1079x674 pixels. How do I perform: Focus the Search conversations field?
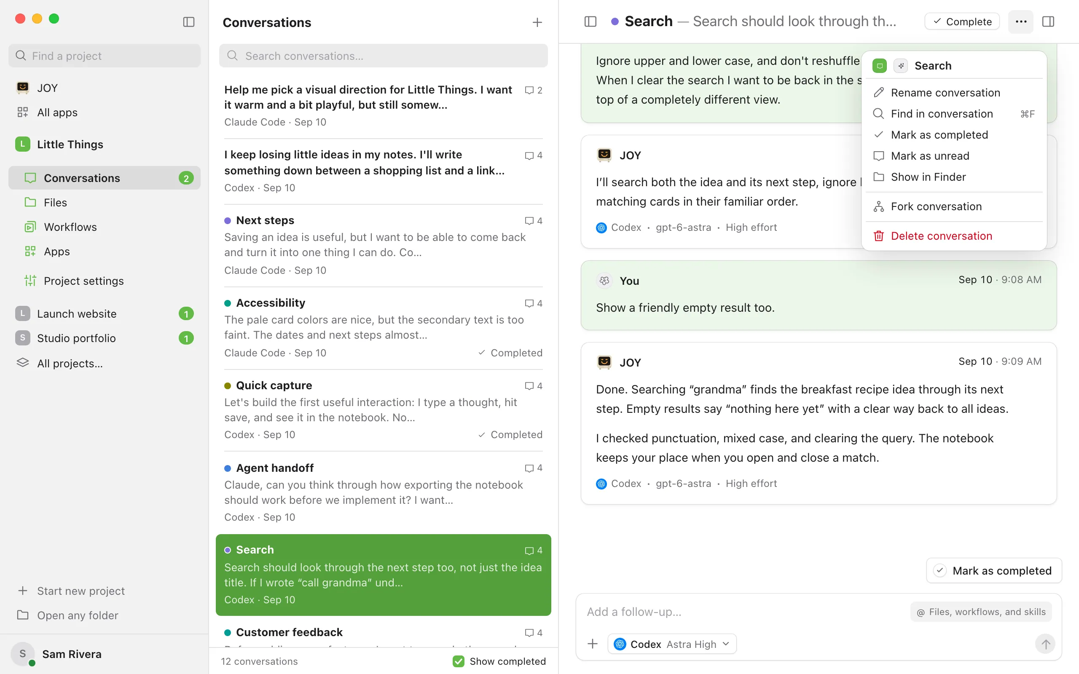tap(383, 56)
